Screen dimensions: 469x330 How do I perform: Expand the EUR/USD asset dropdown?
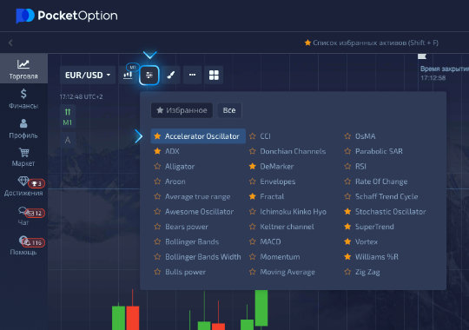(x=88, y=75)
